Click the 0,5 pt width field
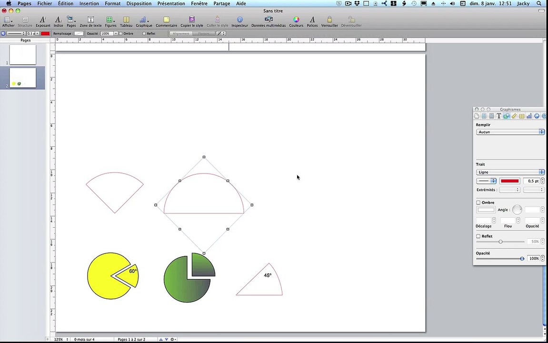The height and width of the screenshot is (343, 548). (x=531, y=181)
